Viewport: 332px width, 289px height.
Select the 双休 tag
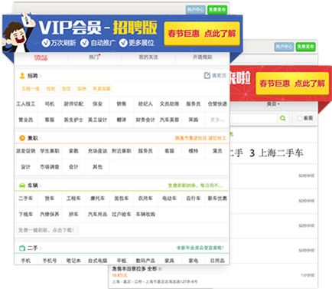click(82, 89)
